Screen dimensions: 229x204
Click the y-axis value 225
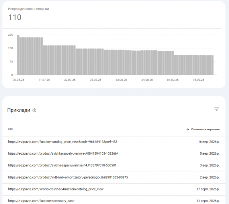click(10, 35)
